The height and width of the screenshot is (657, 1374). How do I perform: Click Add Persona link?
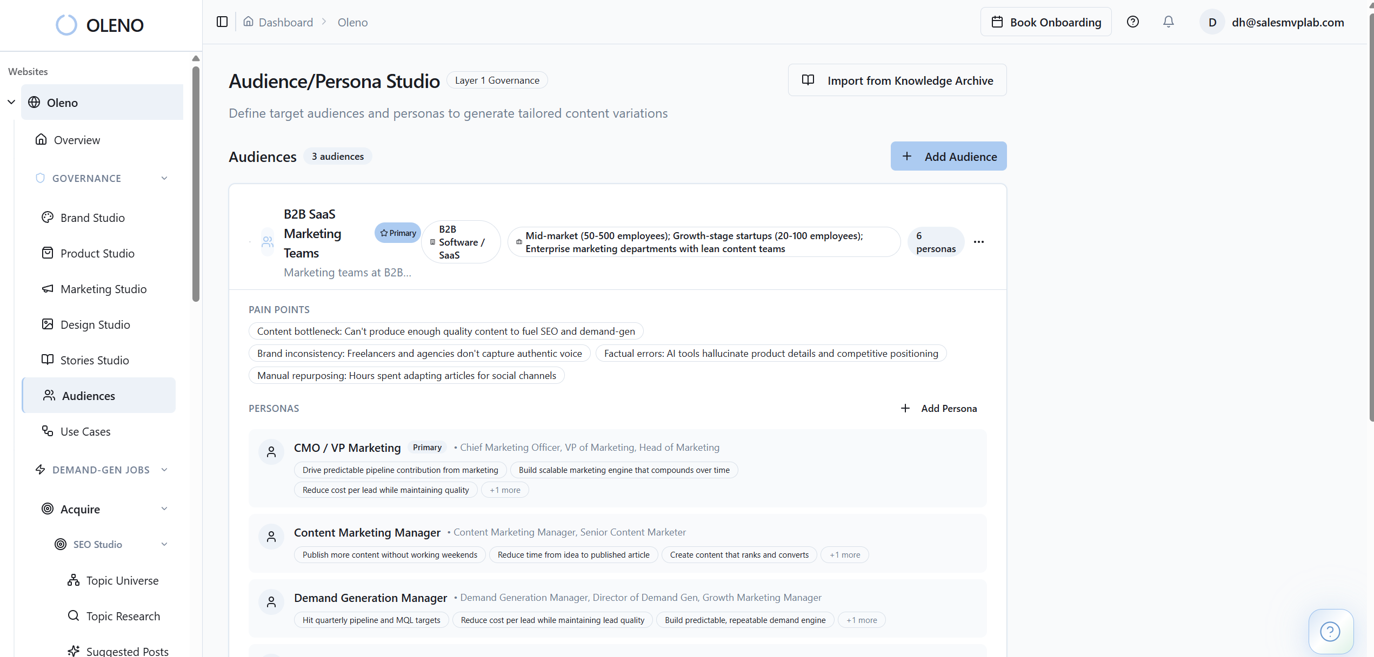939,408
